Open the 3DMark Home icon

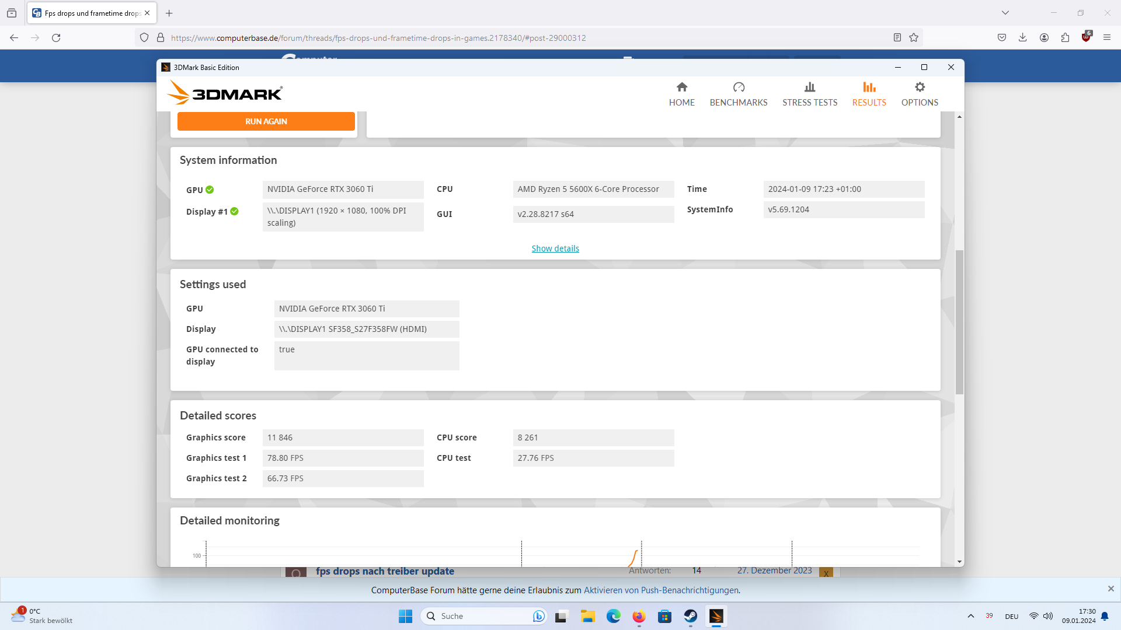click(x=681, y=87)
